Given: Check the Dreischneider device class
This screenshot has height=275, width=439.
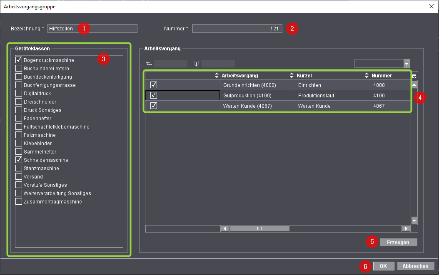Looking at the screenshot, I should [19, 102].
